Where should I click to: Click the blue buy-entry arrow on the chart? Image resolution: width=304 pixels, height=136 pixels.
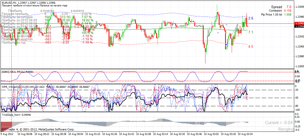point(226,45)
